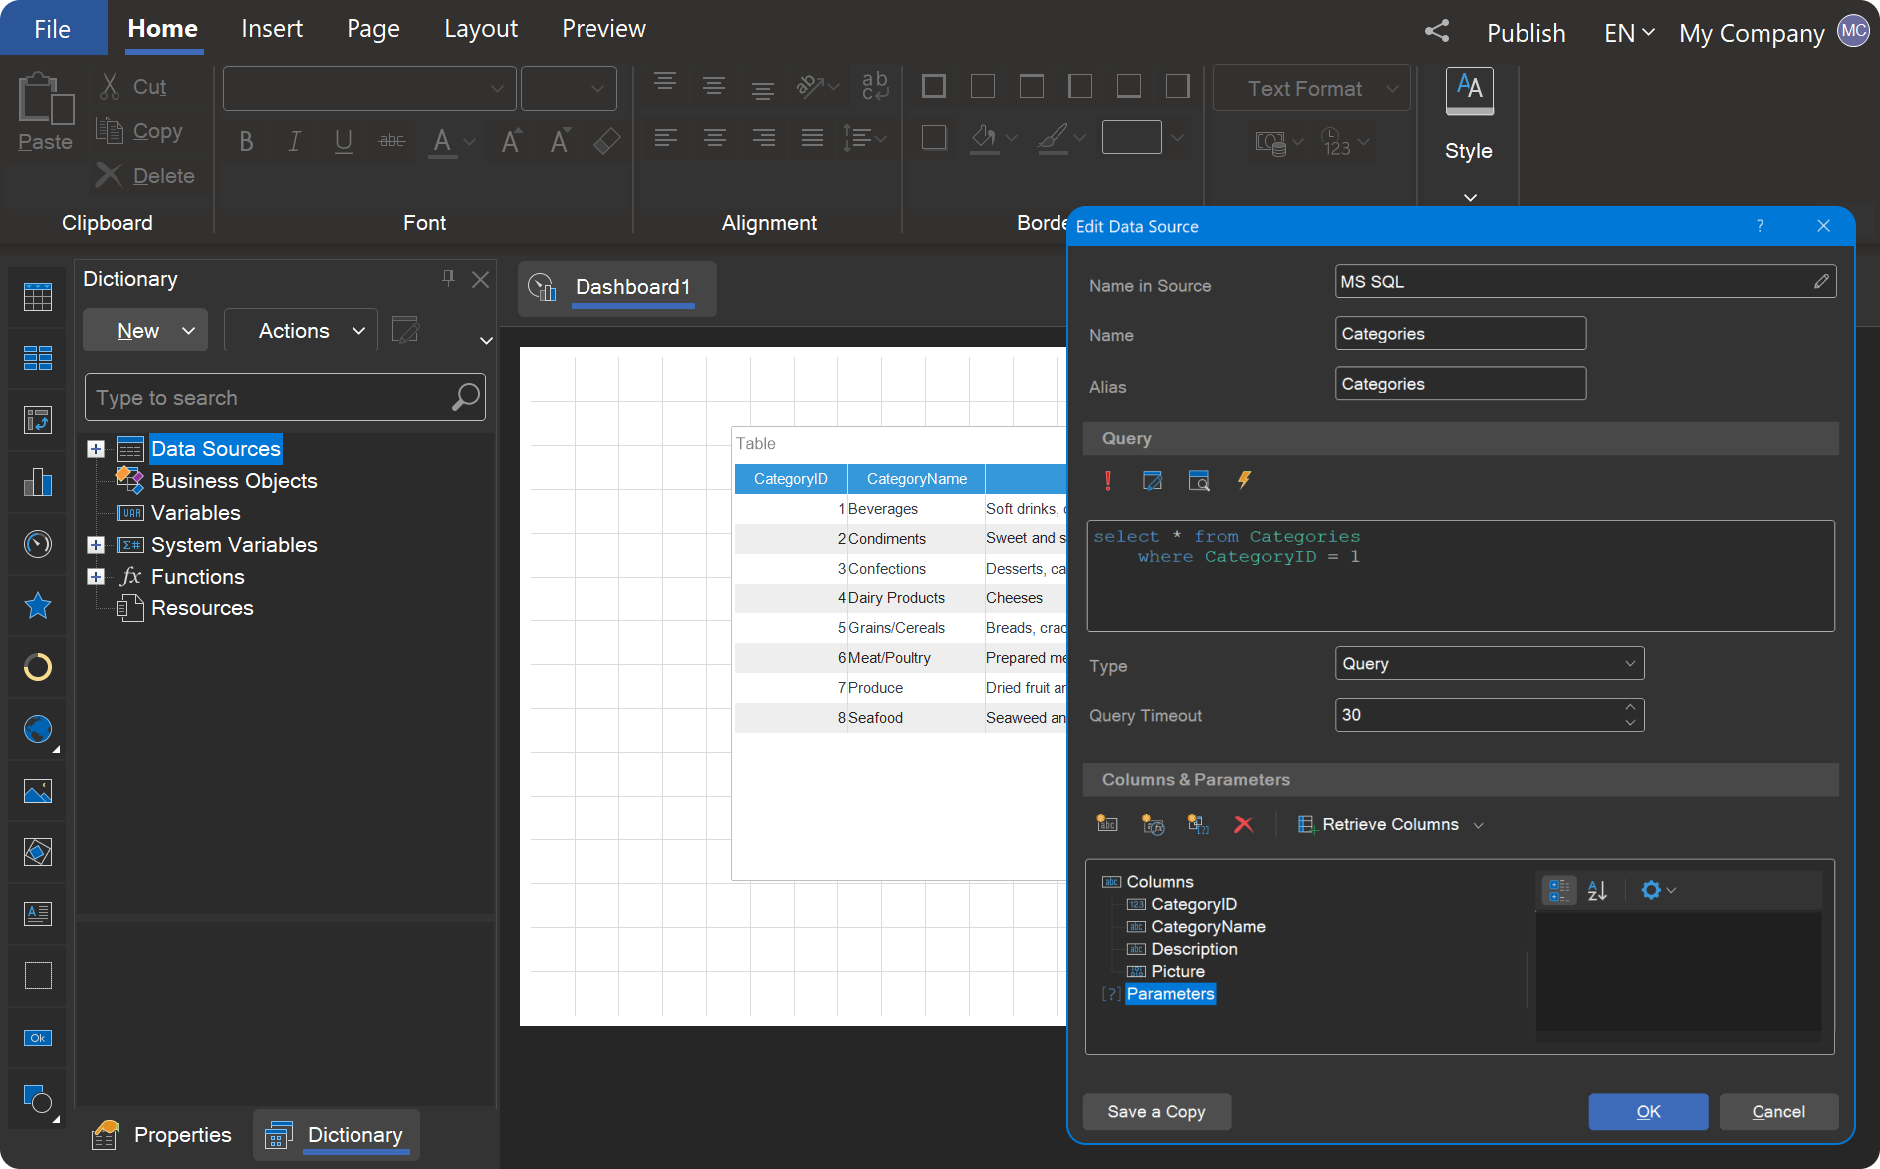
Task: Open the Retrieve Columns dropdown arrow
Action: [x=1479, y=825]
